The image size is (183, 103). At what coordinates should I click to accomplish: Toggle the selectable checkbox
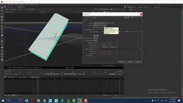coord(108,23)
